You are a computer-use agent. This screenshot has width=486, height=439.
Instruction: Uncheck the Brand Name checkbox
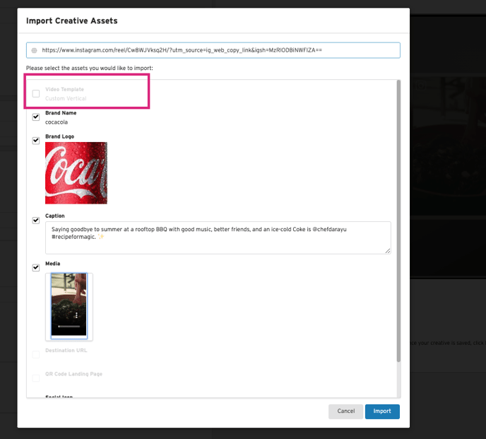pos(36,117)
